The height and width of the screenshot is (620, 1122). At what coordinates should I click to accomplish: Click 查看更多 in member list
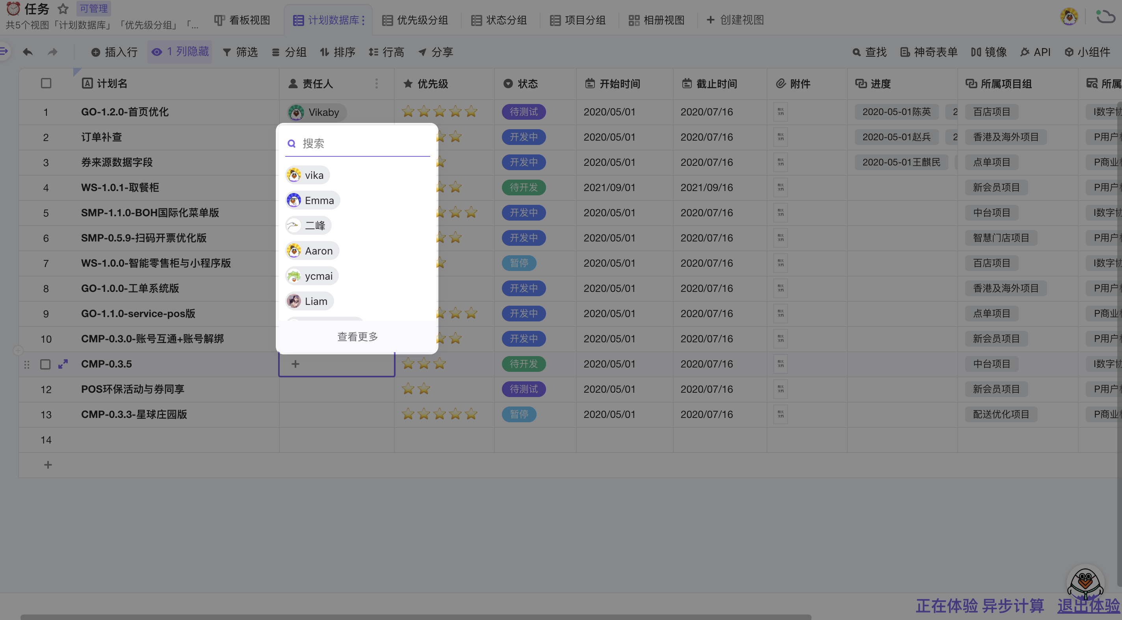(x=357, y=336)
